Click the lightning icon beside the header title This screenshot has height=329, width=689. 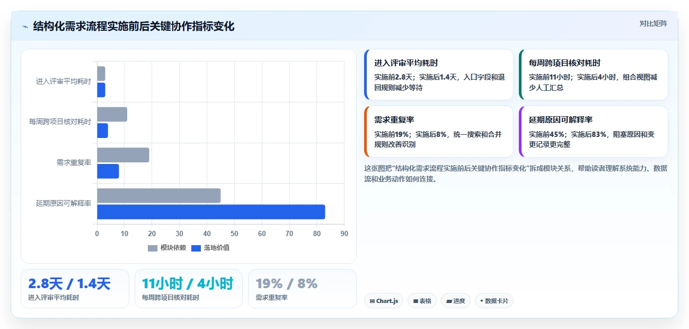pos(25,27)
